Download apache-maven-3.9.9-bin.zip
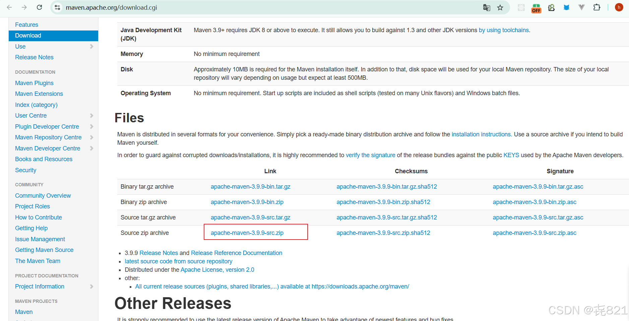Viewport: 629px width, 321px height. 247,202
